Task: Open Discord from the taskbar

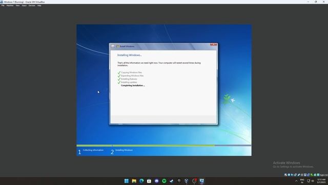Action: 156,181
